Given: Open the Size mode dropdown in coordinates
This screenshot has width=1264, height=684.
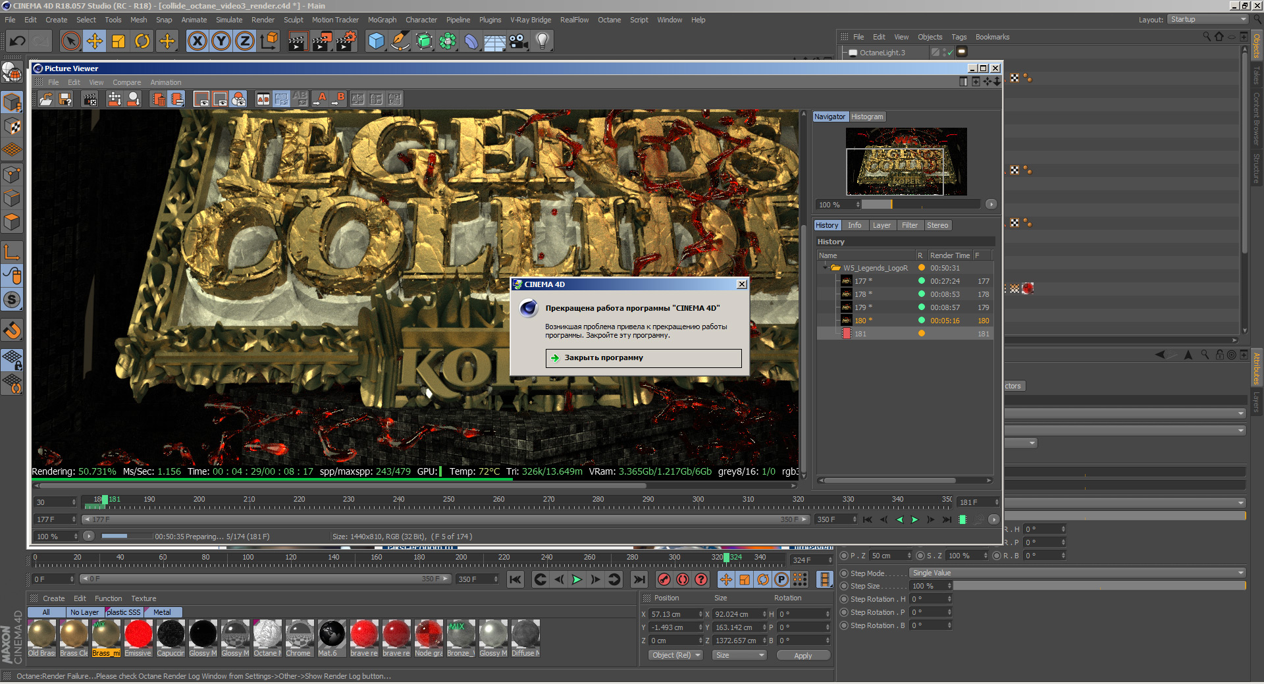Looking at the screenshot, I should click(740, 655).
